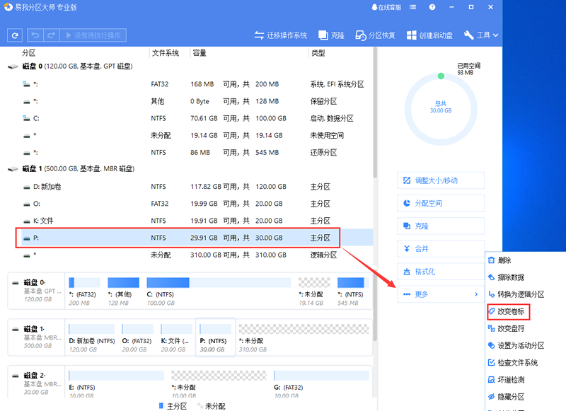Click the undo arrow icon
Viewport: 566px width, 411px height.
34,35
